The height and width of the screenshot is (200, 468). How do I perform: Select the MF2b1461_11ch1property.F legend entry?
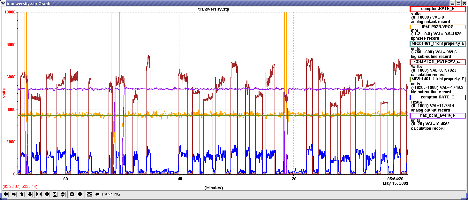438,79
